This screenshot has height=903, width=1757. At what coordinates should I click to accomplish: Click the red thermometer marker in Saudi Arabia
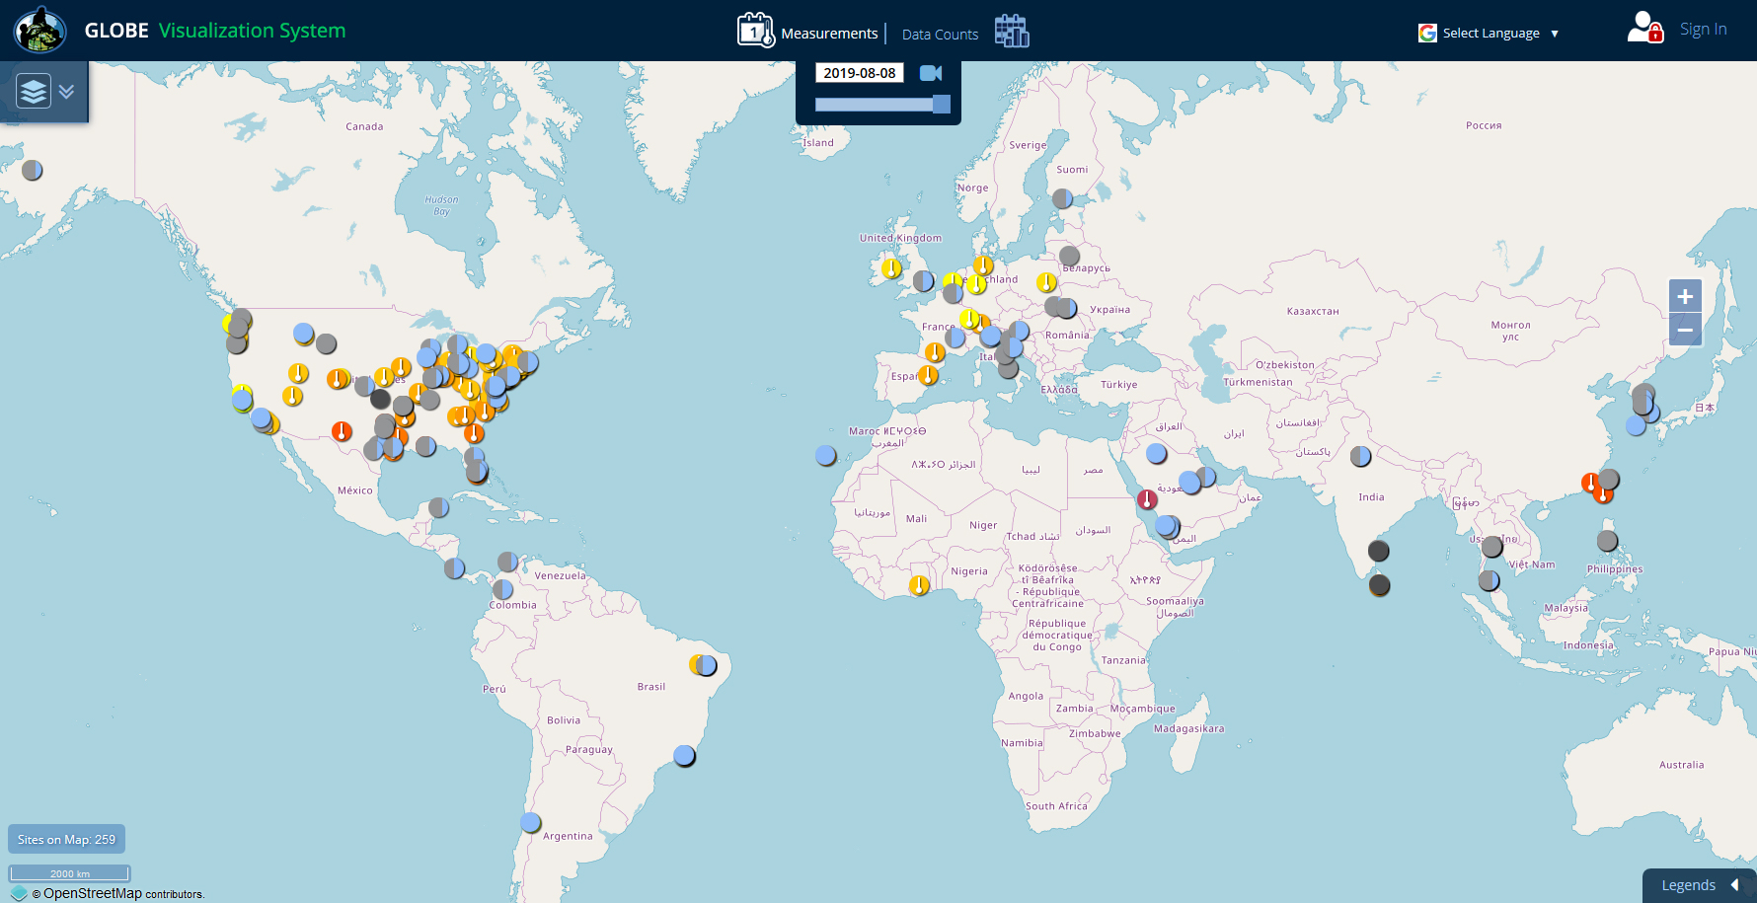click(1147, 499)
